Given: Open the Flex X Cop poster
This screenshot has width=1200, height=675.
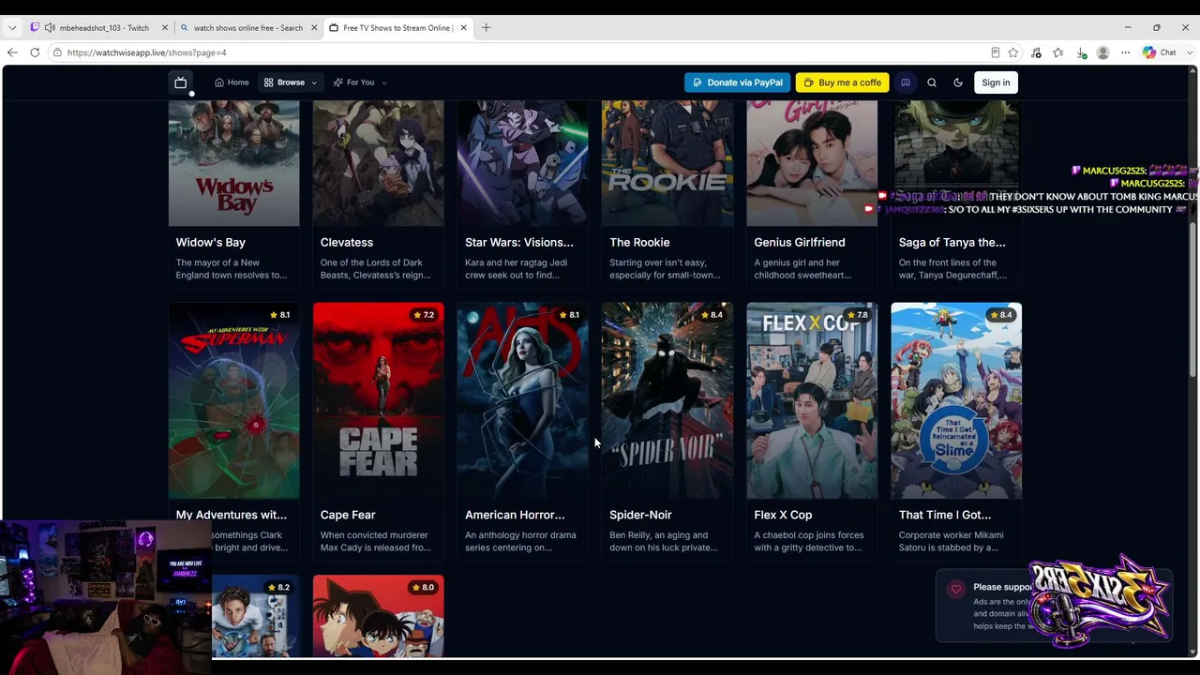Looking at the screenshot, I should click(x=812, y=401).
